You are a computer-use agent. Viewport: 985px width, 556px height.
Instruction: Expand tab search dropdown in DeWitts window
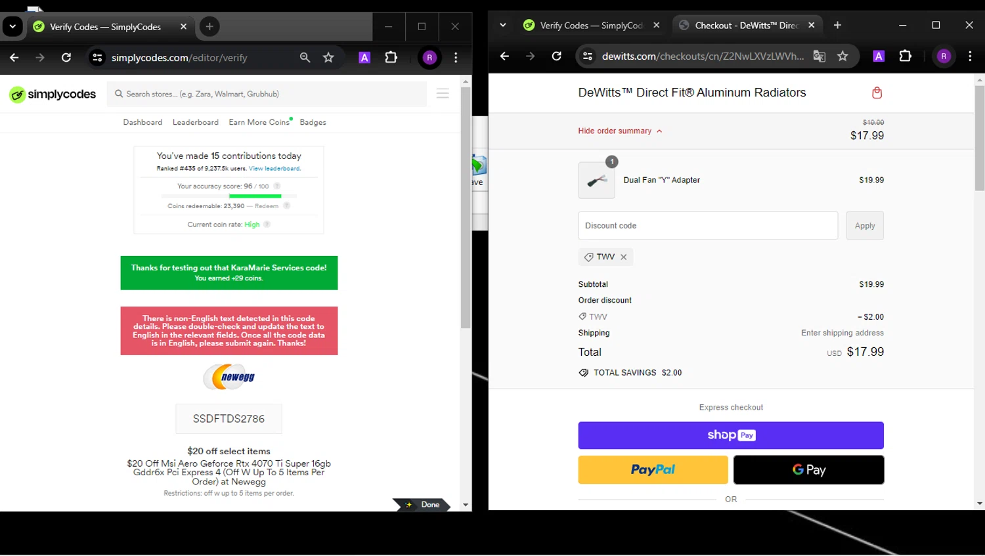502,26
